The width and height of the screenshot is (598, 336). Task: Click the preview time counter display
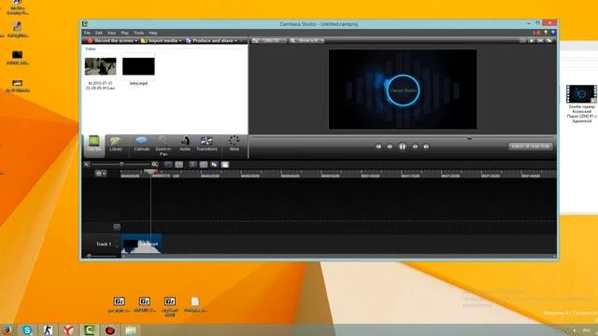point(531,147)
